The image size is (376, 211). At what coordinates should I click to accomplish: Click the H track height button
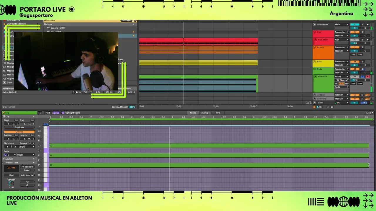point(328,107)
